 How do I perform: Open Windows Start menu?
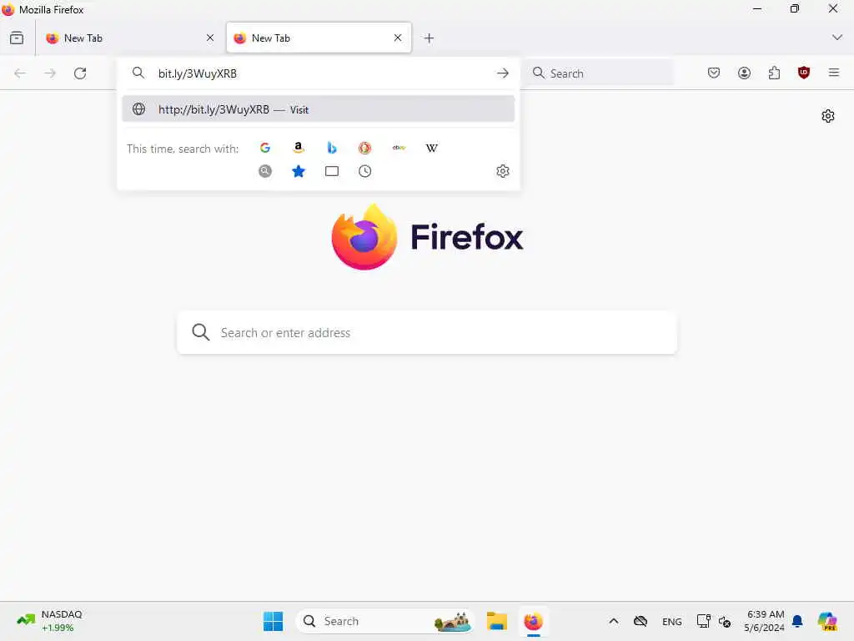[x=273, y=621]
